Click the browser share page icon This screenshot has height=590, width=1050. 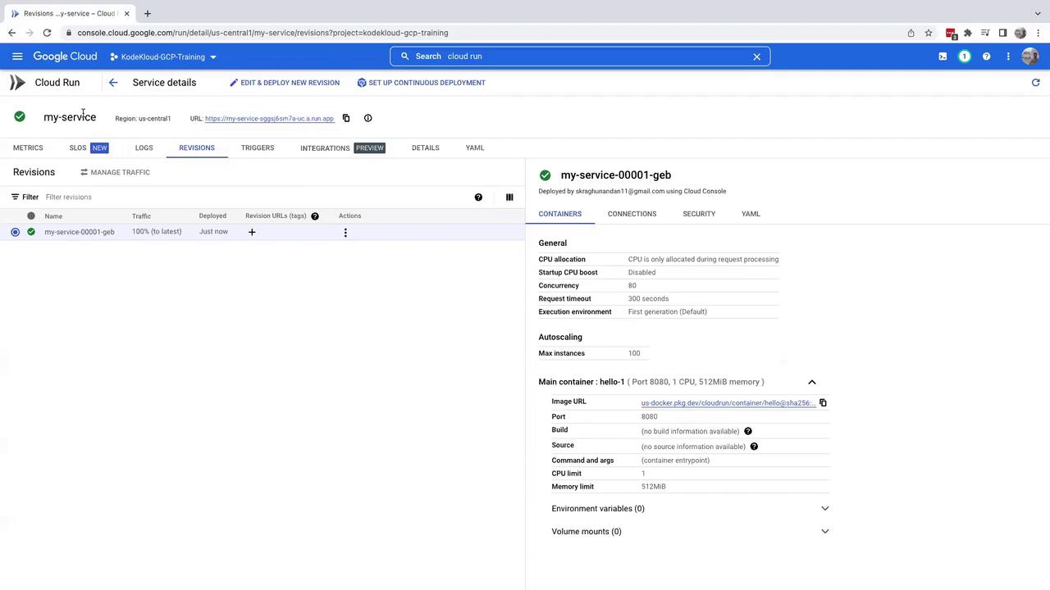click(x=911, y=33)
